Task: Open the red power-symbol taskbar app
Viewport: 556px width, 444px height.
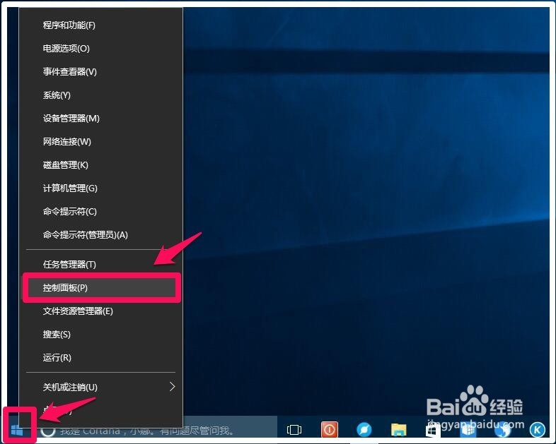Action: 330,430
